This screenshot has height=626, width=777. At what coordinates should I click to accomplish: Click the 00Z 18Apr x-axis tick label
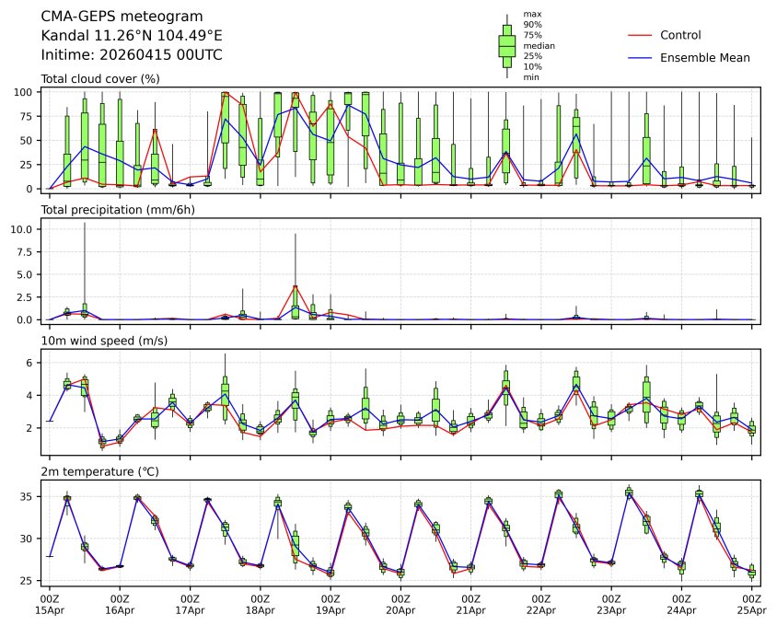(x=261, y=604)
